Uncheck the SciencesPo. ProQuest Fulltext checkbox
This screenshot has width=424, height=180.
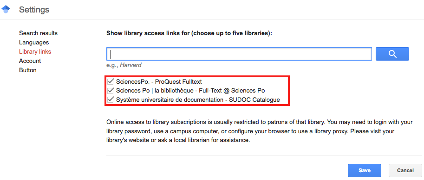click(111, 81)
